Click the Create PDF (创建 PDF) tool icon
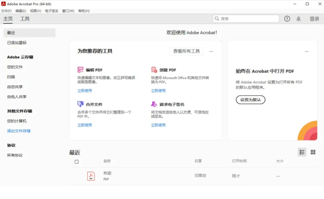This screenshot has height=199, width=324. (x=154, y=70)
